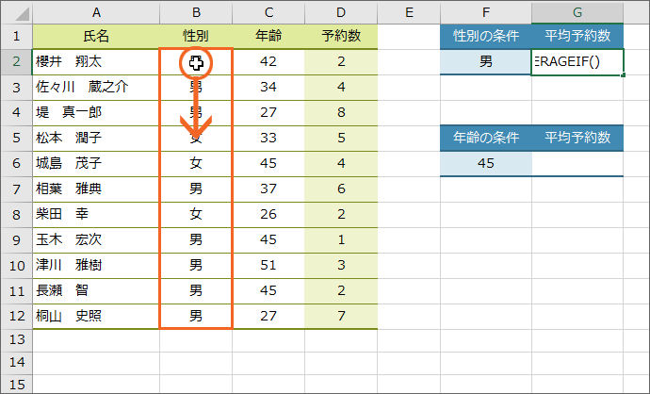Viewport: 650px width, 394px height.
Task: Click reservation count 7 for 桐山 史照
Action: (341, 317)
